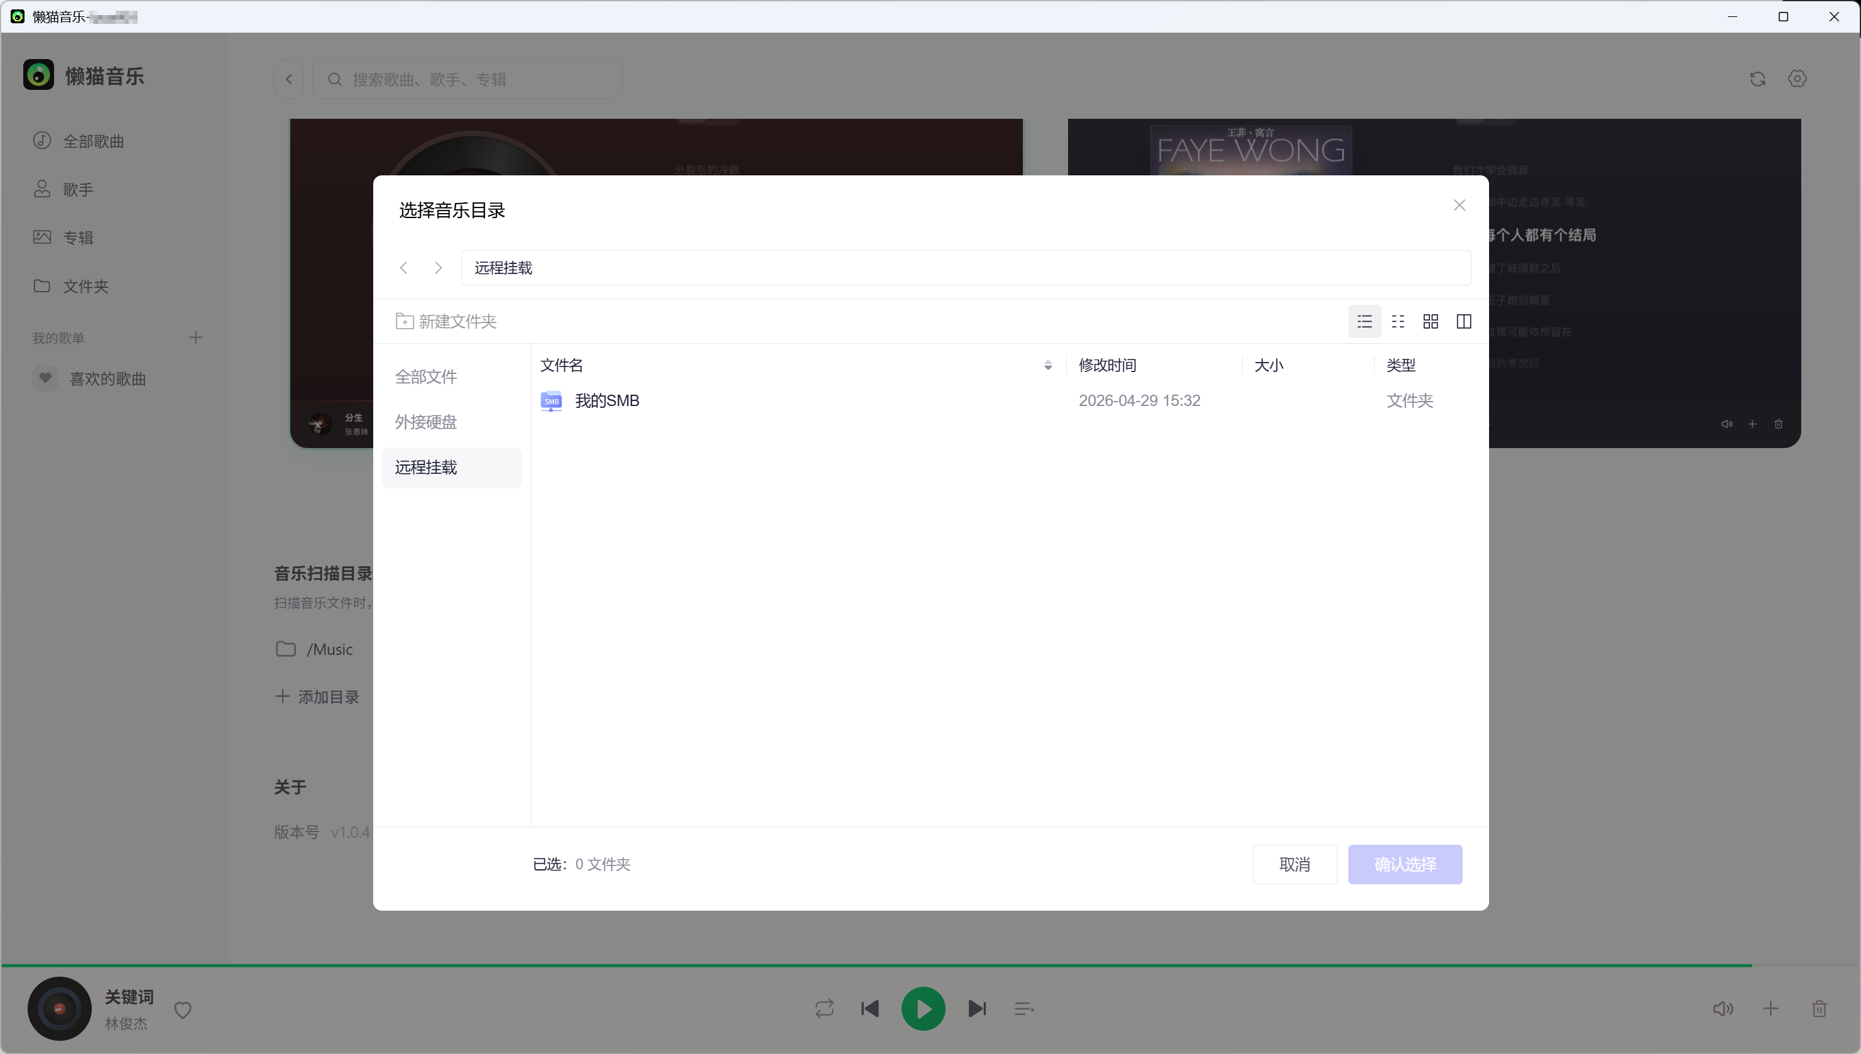1861x1054 pixels.
Task: Sort files by 文件名 sort arrows
Action: (1048, 366)
